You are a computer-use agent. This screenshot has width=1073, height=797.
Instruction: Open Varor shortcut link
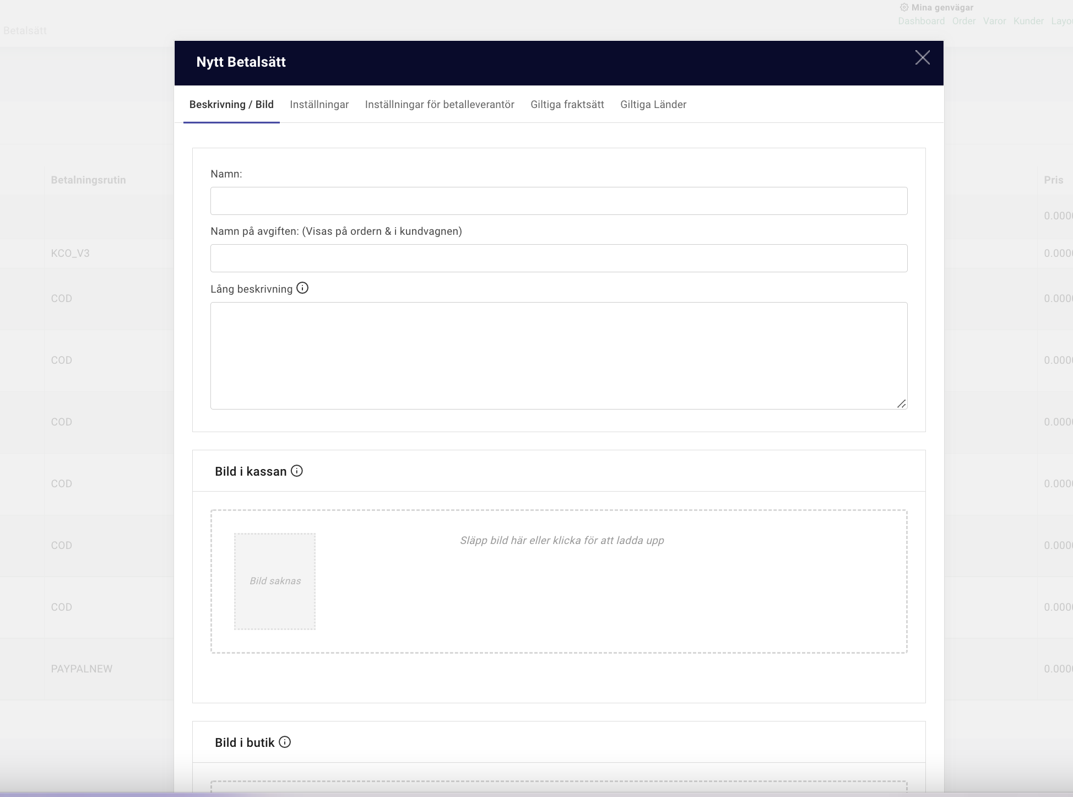pos(994,21)
